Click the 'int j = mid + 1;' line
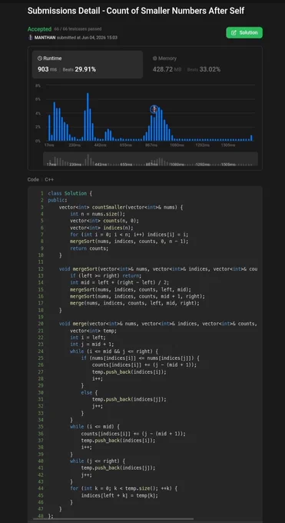 pyautogui.click(x=92, y=345)
